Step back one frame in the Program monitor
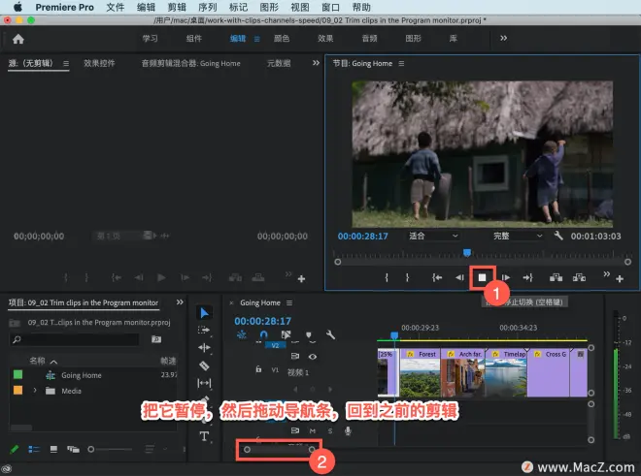 [459, 277]
